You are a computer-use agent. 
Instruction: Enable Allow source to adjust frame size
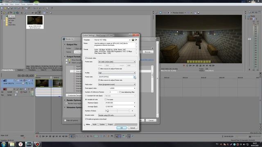pos(99,69)
